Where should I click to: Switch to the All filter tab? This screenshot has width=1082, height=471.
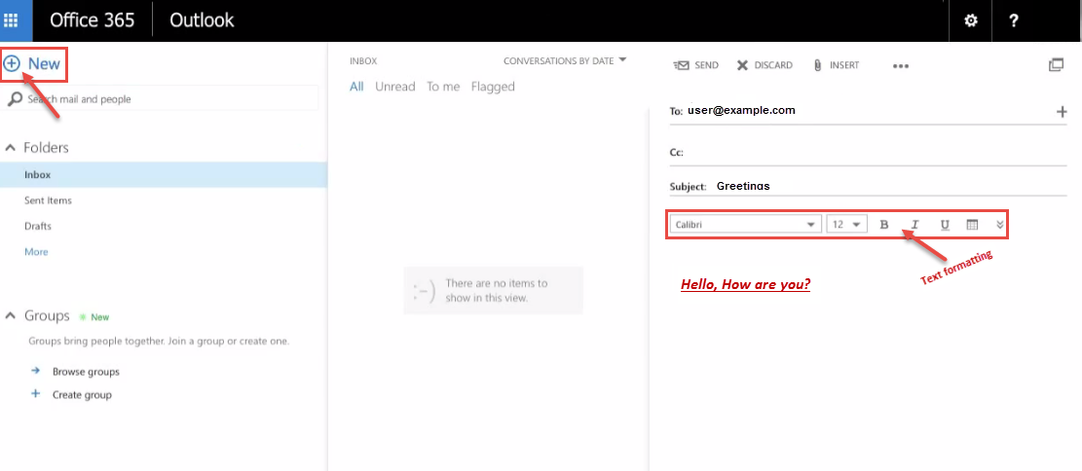356,87
